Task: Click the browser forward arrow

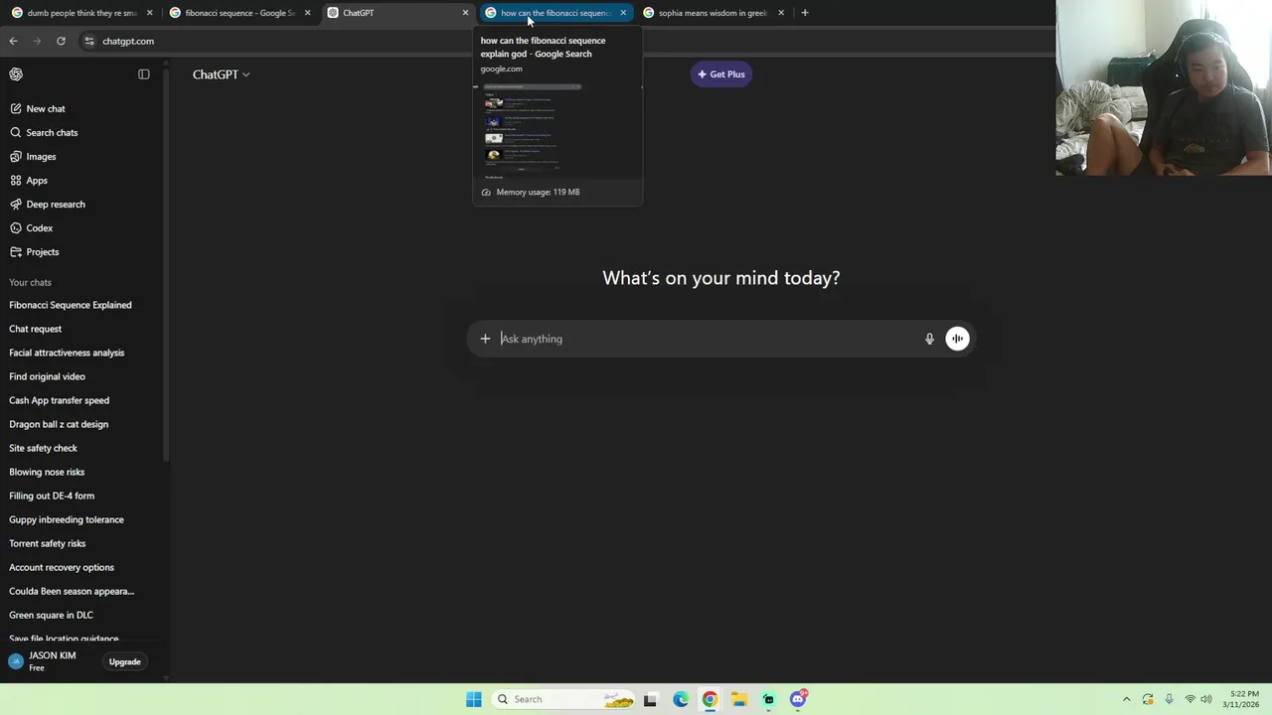Action: click(x=37, y=41)
